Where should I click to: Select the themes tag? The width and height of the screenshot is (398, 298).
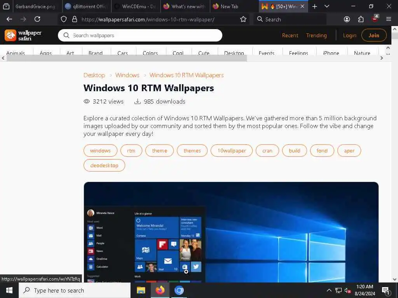tap(192, 151)
